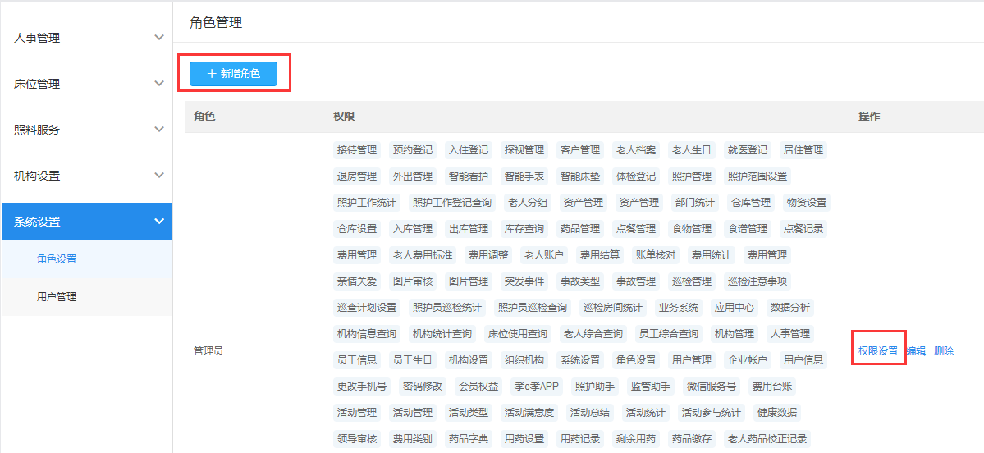Expand the 床位管理 chevron
The width and height of the screenshot is (984, 453).
[x=159, y=84]
